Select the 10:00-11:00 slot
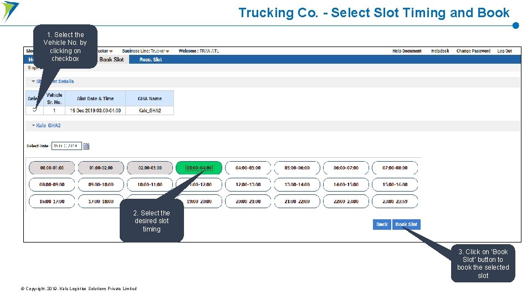 pyautogui.click(x=150, y=184)
